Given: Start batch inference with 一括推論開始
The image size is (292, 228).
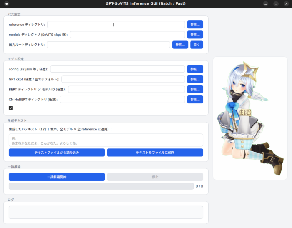Looking at the screenshot, I should pos(57,177).
